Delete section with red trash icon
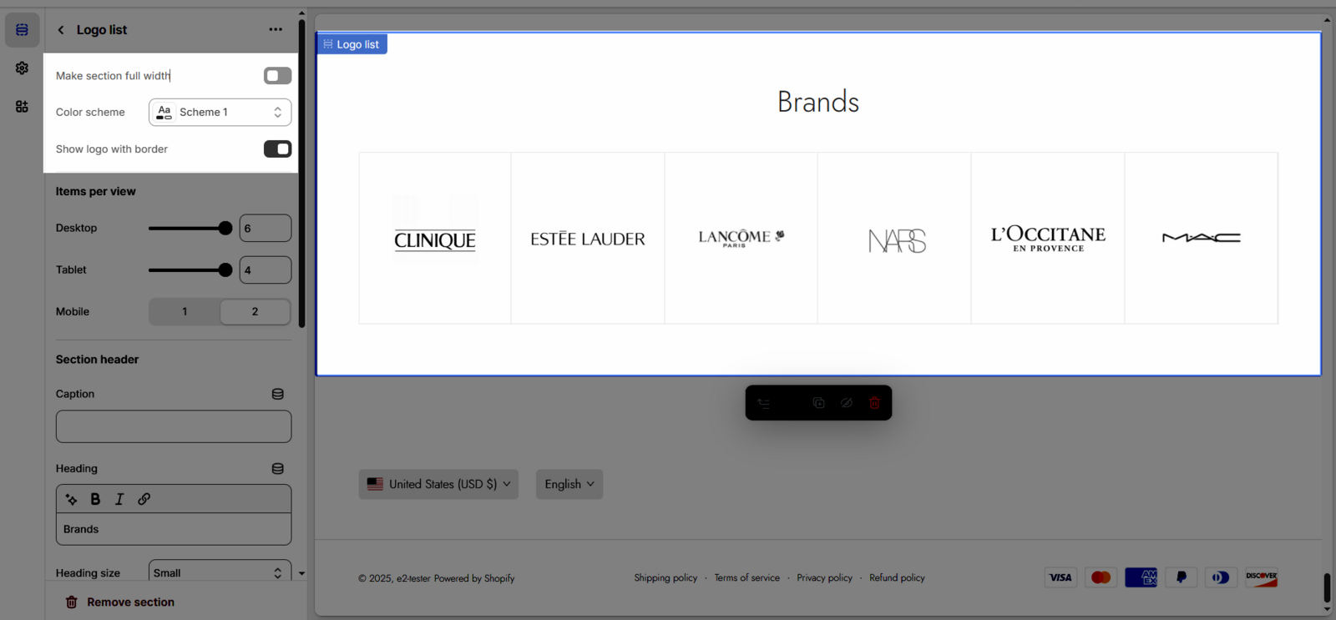1336x620 pixels. (x=874, y=403)
